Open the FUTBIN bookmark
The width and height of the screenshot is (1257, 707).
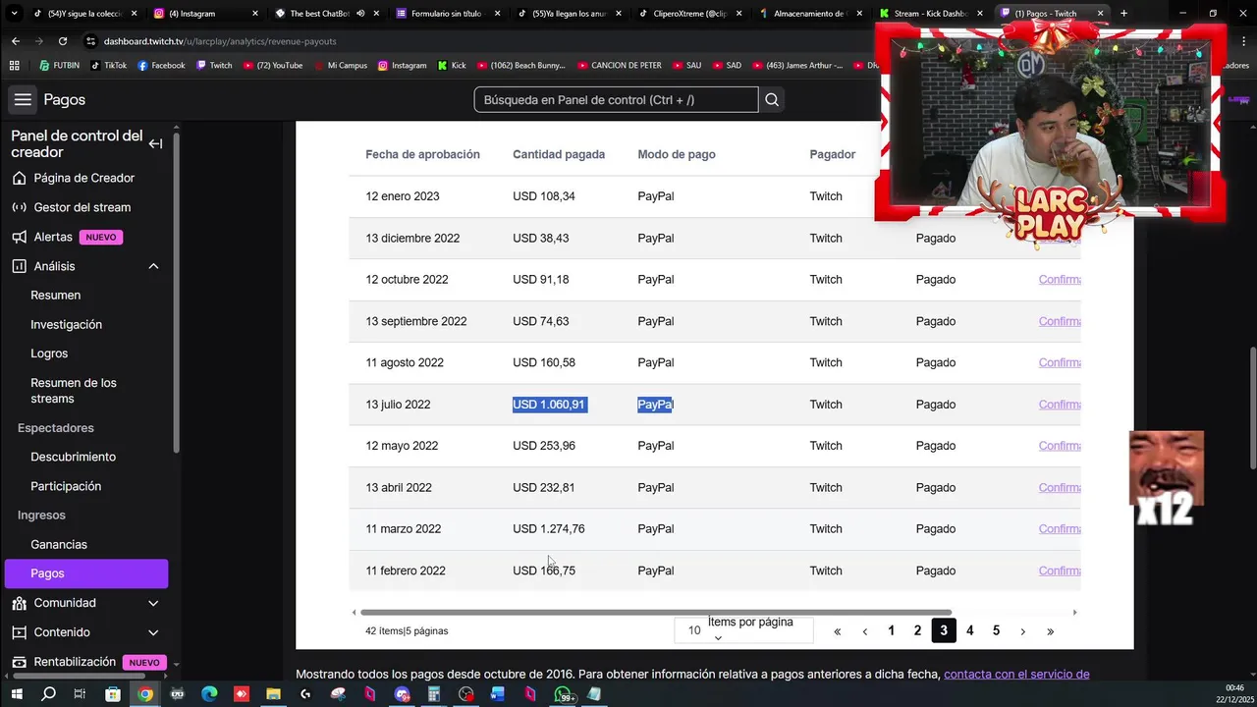click(x=59, y=66)
